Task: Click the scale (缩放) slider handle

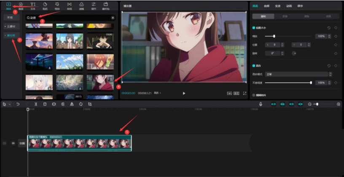Action: [x=274, y=36]
